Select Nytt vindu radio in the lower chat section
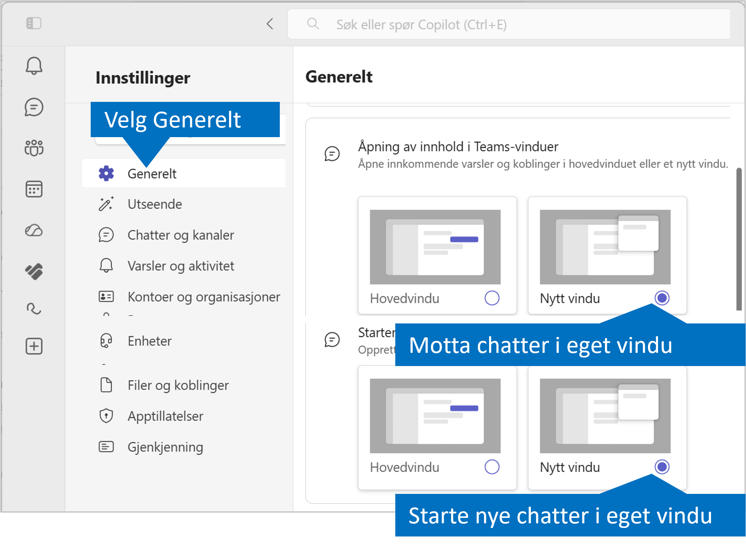Image resolution: width=746 pixels, height=545 pixels. (x=662, y=467)
